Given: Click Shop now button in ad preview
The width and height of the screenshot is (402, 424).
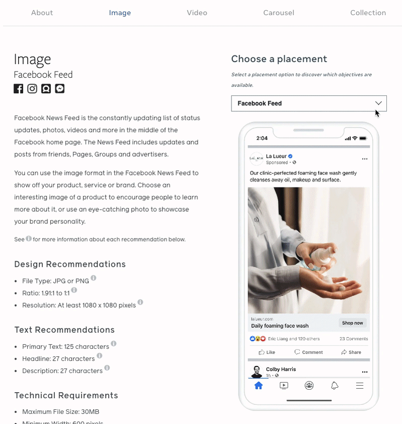Looking at the screenshot, I should coord(352,323).
